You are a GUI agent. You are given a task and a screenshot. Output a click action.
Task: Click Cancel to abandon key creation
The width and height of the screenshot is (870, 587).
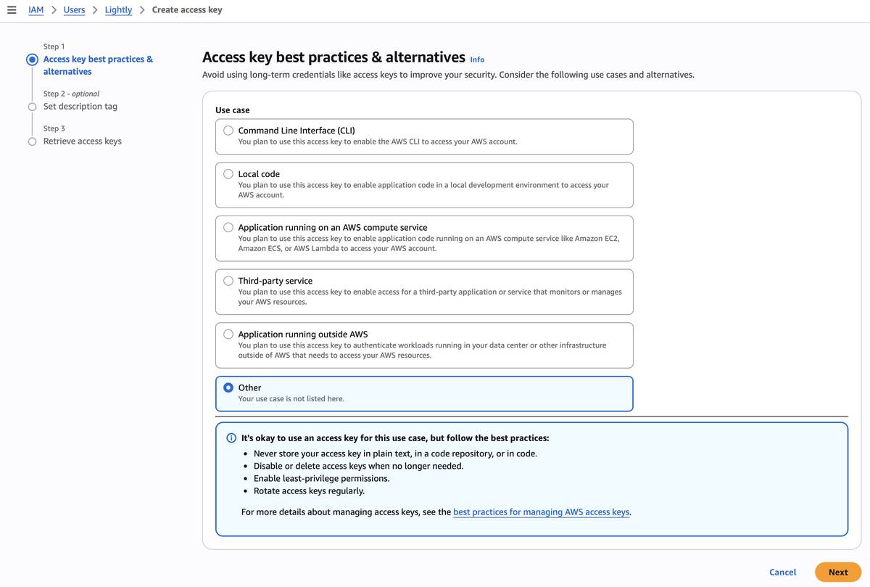pos(782,572)
